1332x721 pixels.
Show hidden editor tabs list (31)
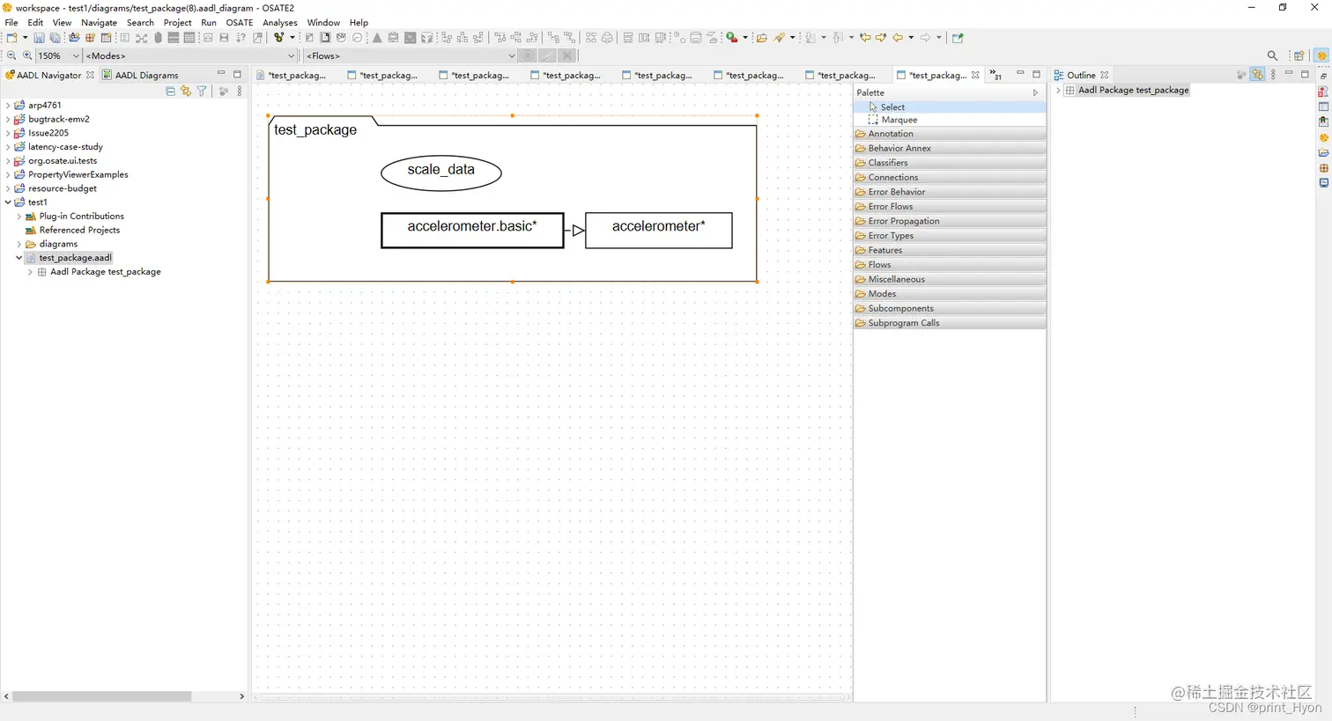tap(995, 75)
